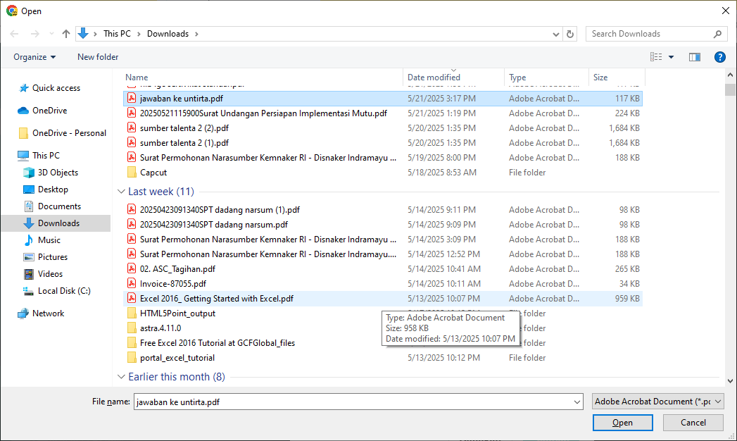Click the Capcut folder icon

(x=132, y=173)
